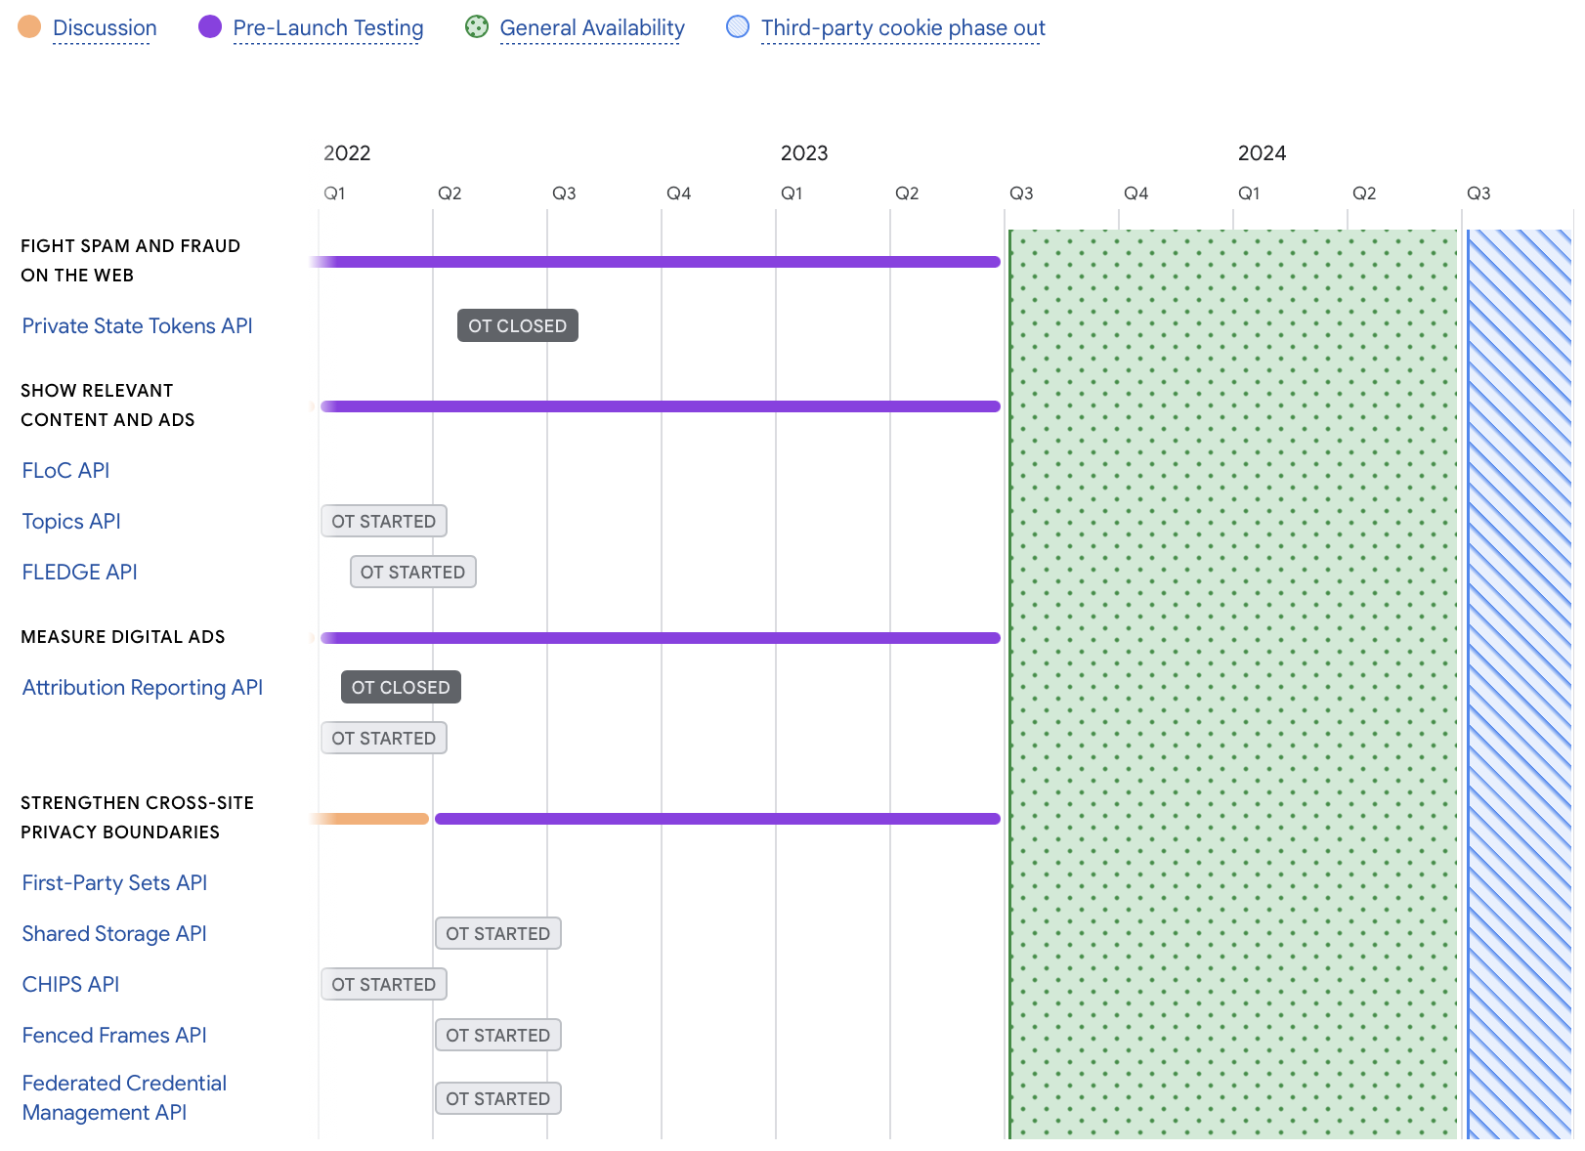Click OT STARTED badge in Shared Storage row

click(x=498, y=933)
